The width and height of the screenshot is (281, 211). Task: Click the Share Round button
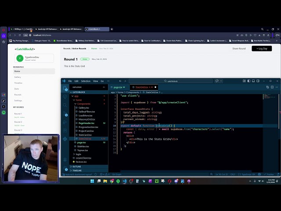pos(239,48)
